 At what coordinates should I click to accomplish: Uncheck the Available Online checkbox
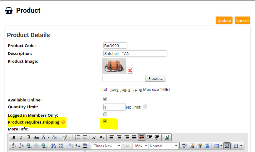coord(105,99)
